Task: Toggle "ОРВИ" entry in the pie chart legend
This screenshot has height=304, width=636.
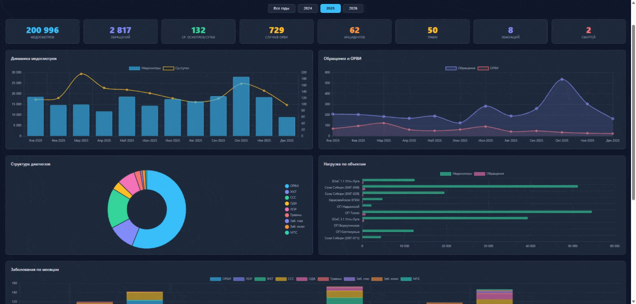Action: click(x=293, y=186)
